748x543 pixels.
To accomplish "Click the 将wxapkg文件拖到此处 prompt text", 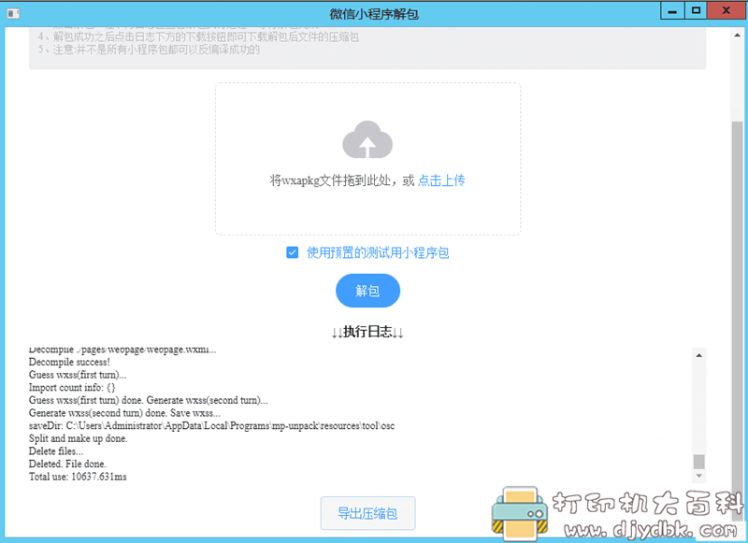I will click(x=342, y=180).
